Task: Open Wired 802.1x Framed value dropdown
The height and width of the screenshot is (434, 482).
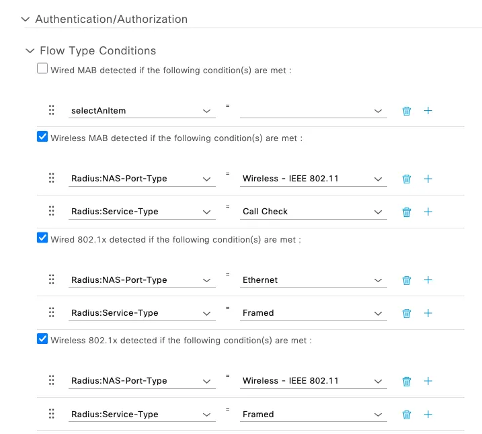Action: tap(313, 313)
